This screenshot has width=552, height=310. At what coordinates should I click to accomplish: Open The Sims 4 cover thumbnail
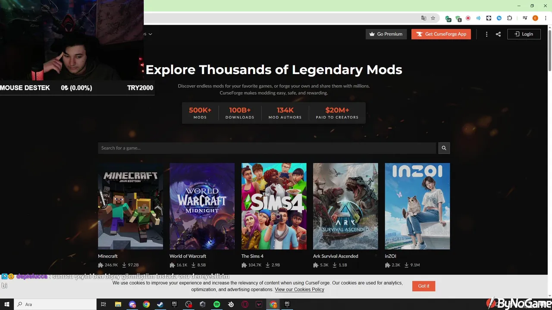pyautogui.click(x=274, y=206)
